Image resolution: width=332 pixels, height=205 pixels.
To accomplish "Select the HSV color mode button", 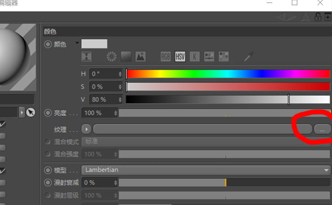I will tap(180, 56).
